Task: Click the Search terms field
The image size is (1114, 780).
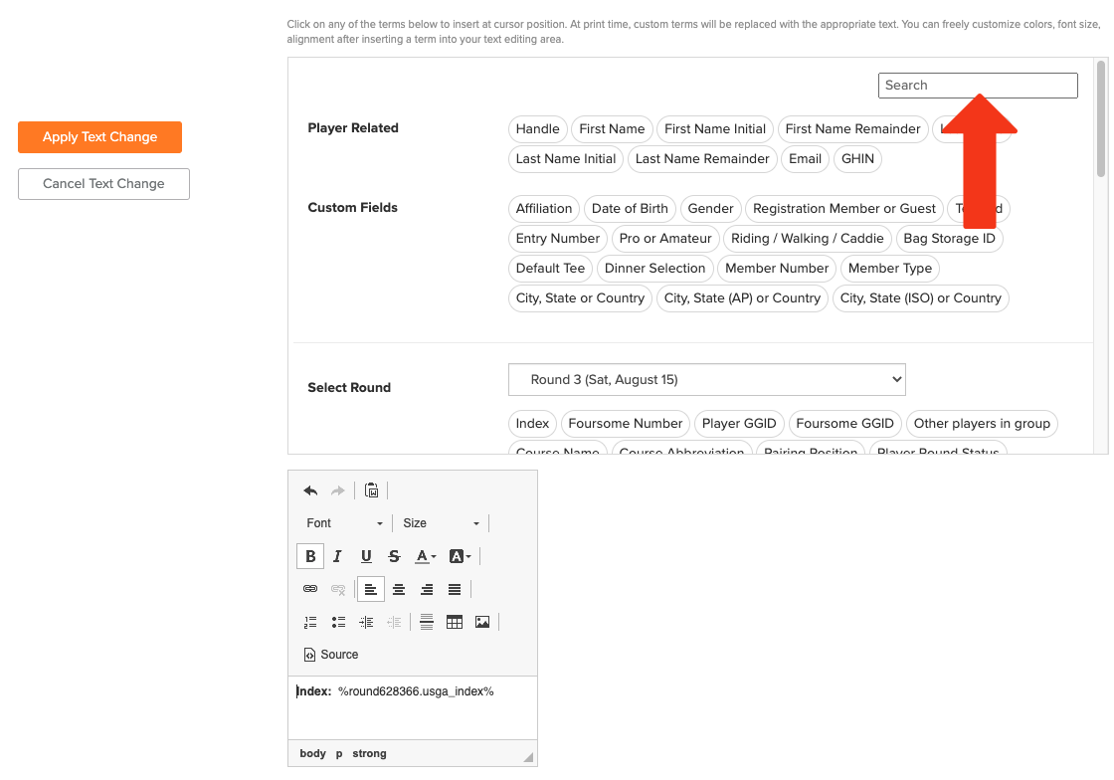Action: click(978, 86)
